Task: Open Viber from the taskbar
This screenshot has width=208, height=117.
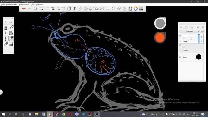Action: point(77,114)
